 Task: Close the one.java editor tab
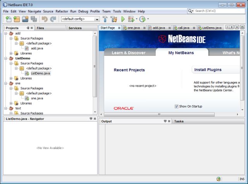pyautogui.click(x=145, y=28)
